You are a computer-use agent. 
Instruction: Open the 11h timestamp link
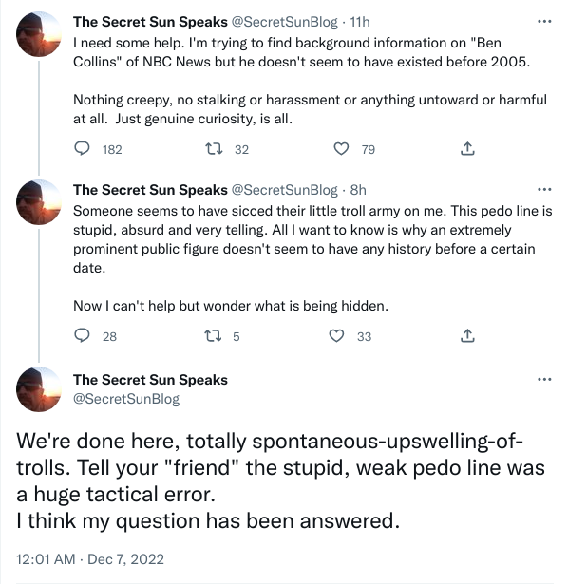click(360, 22)
